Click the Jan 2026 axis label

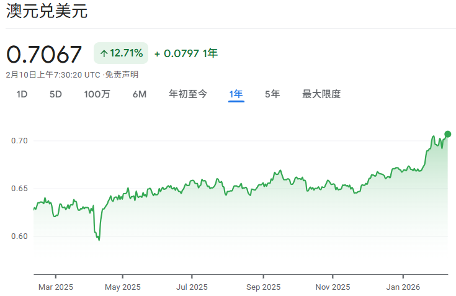(403, 287)
